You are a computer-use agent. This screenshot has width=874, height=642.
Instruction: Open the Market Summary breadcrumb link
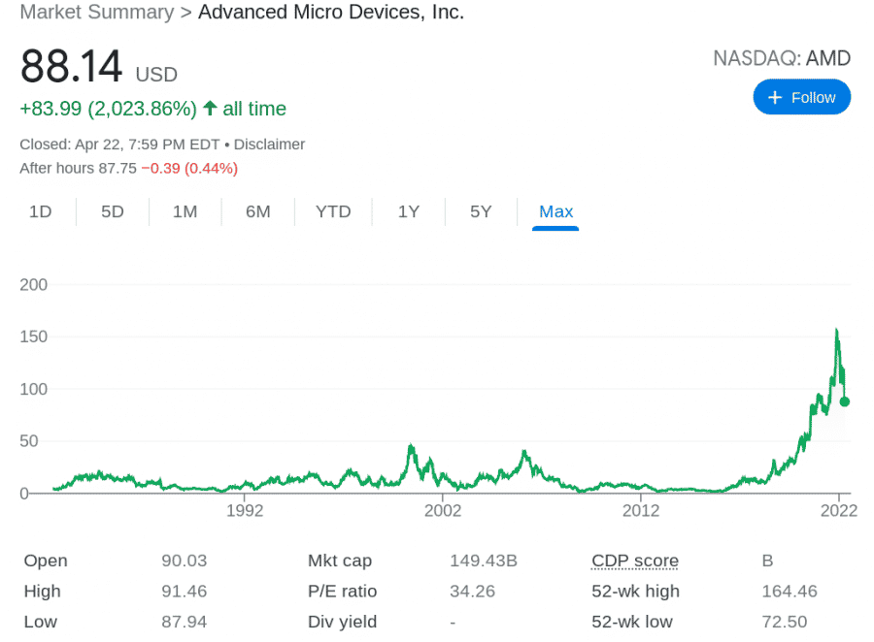click(x=97, y=12)
